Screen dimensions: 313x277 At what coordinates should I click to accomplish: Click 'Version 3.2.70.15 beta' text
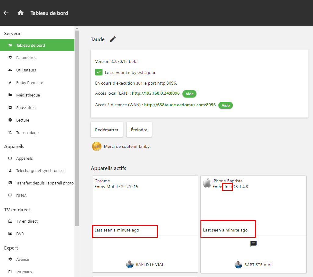(116, 61)
